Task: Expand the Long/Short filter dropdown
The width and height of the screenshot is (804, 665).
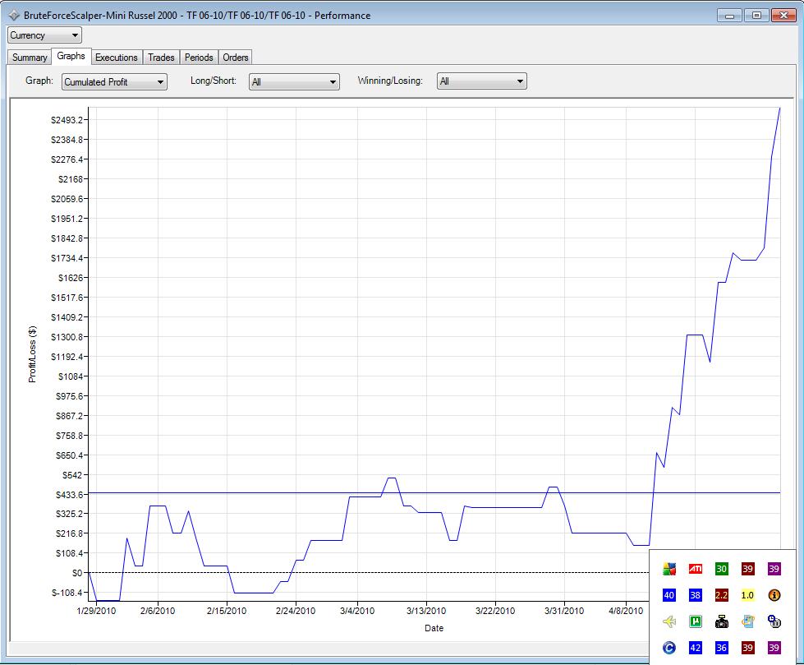Action: pos(294,81)
